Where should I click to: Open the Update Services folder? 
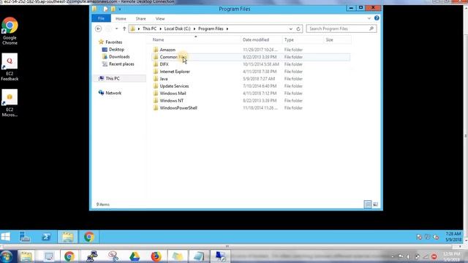174,86
